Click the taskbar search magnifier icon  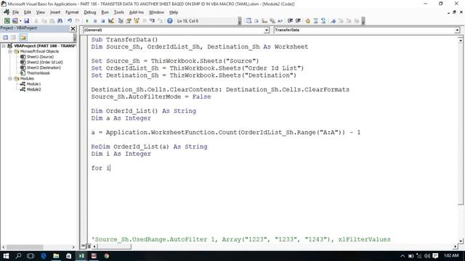tap(18, 256)
